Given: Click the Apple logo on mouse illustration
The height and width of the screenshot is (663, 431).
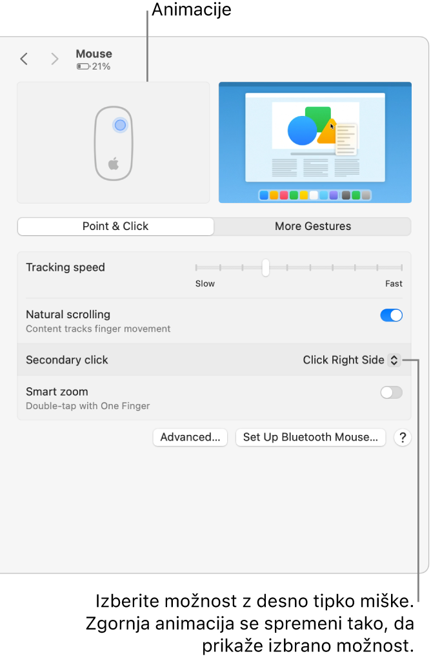Looking at the screenshot, I should (x=114, y=163).
